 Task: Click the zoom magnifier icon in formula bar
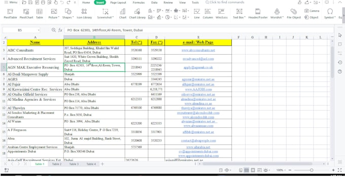pos(53,30)
